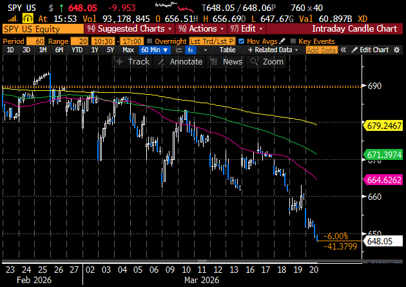
Task: Open the Lst Trd/Lst Px field selector
Action: click(x=212, y=41)
